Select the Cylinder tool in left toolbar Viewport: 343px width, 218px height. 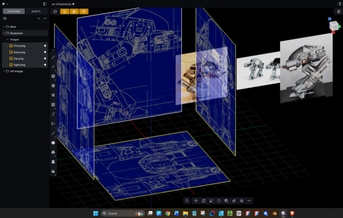tap(53, 162)
